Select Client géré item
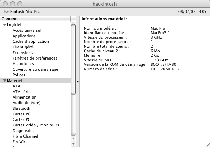 [x=23, y=47]
